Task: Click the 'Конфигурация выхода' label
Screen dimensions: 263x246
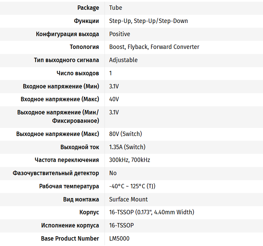Action: (67, 34)
